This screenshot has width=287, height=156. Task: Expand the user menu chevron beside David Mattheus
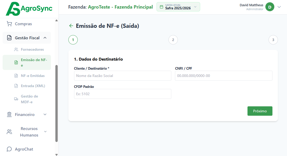[279, 7]
